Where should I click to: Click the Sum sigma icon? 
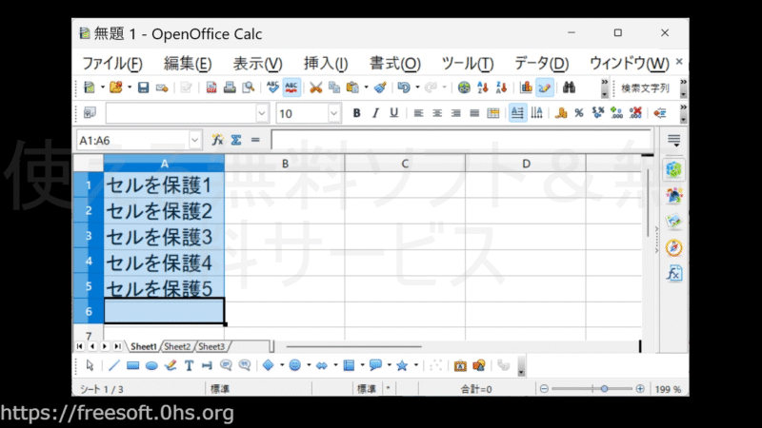(235, 140)
